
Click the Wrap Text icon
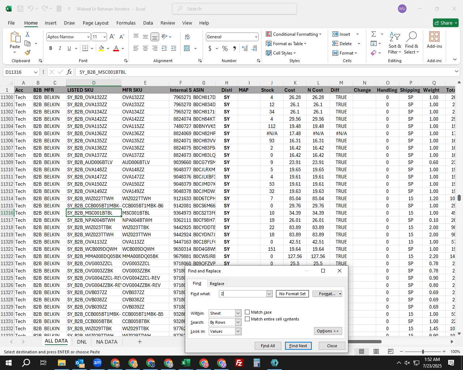pyautogui.click(x=187, y=37)
